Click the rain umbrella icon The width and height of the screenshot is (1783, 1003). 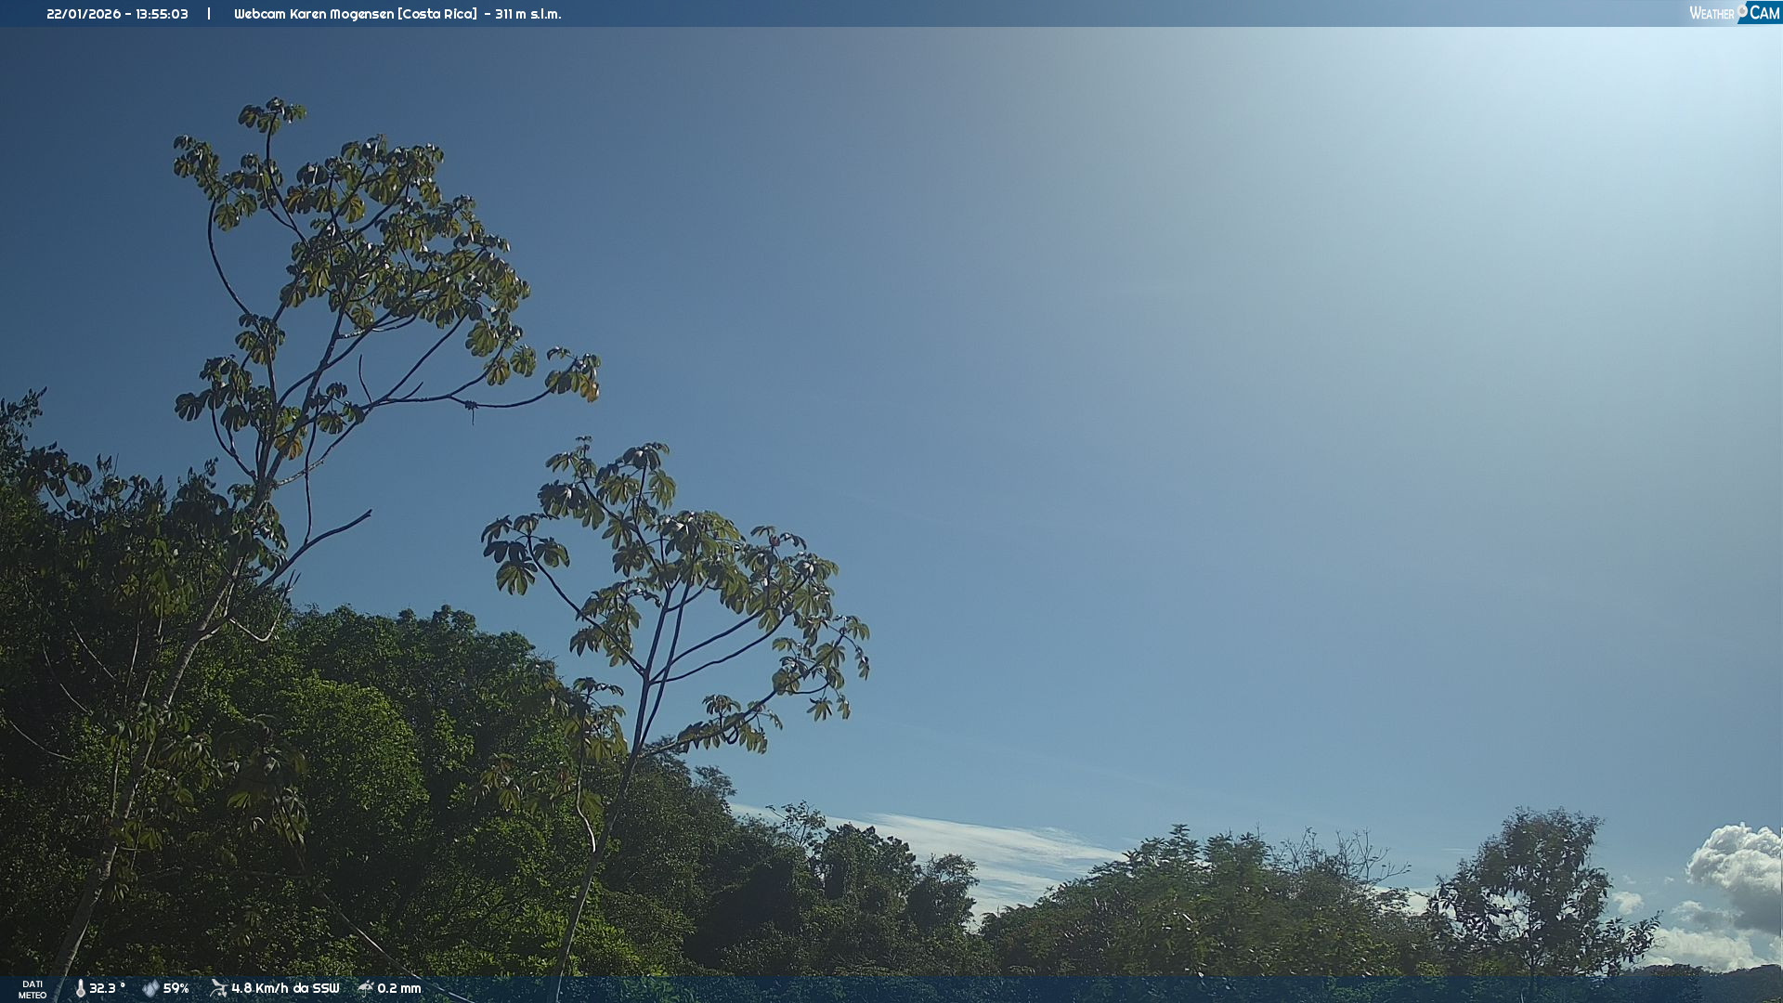(366, 988)
